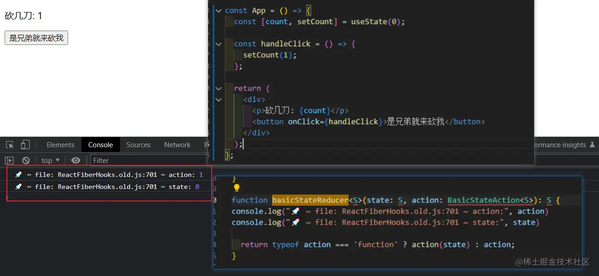Viewport: 599px width, 276px height.
Task: Click the closing </div> tag
Action: (257, 132)
